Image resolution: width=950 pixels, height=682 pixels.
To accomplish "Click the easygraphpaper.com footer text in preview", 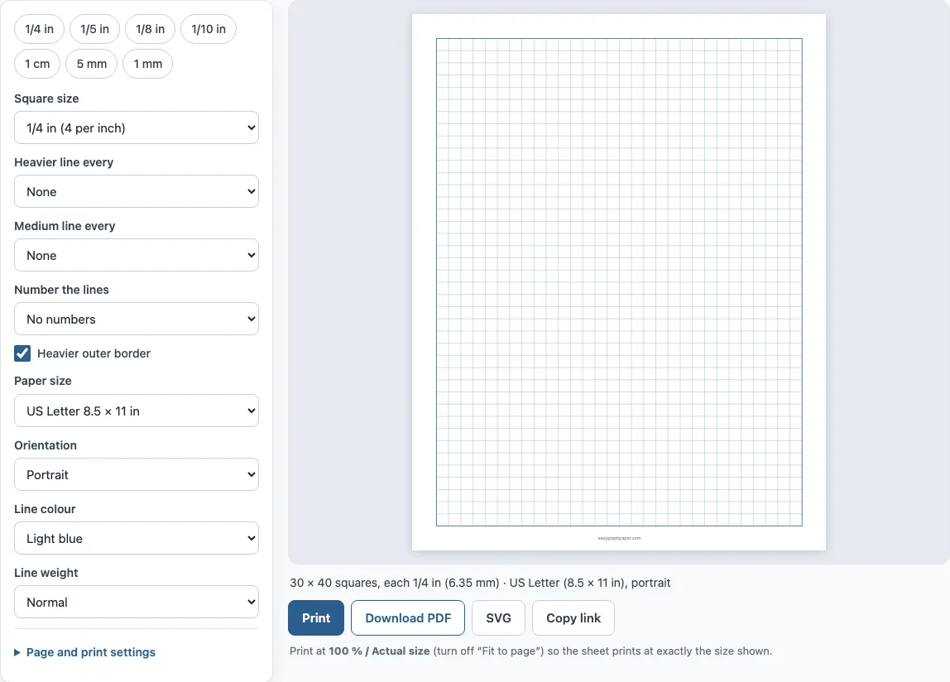I will click(619, 538).
